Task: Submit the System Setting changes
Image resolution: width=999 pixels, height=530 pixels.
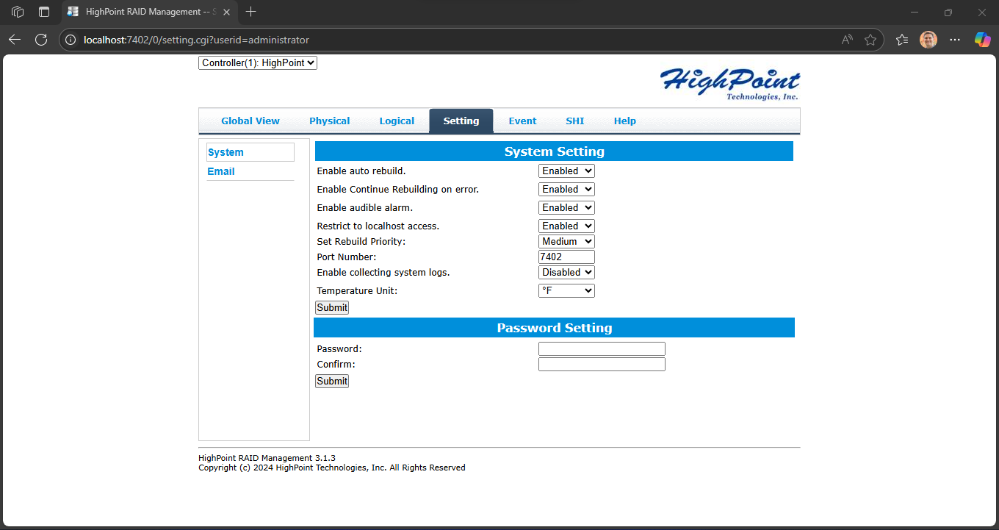Action: pos(331,307)
